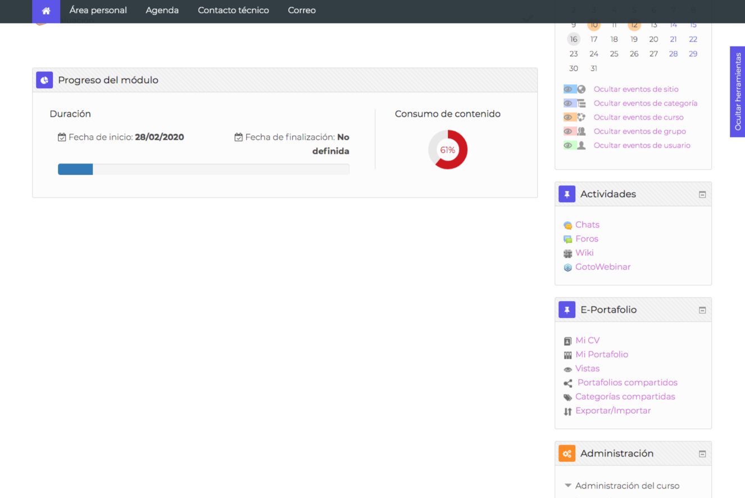Open Área personal in top menu

tap(98, 11)
